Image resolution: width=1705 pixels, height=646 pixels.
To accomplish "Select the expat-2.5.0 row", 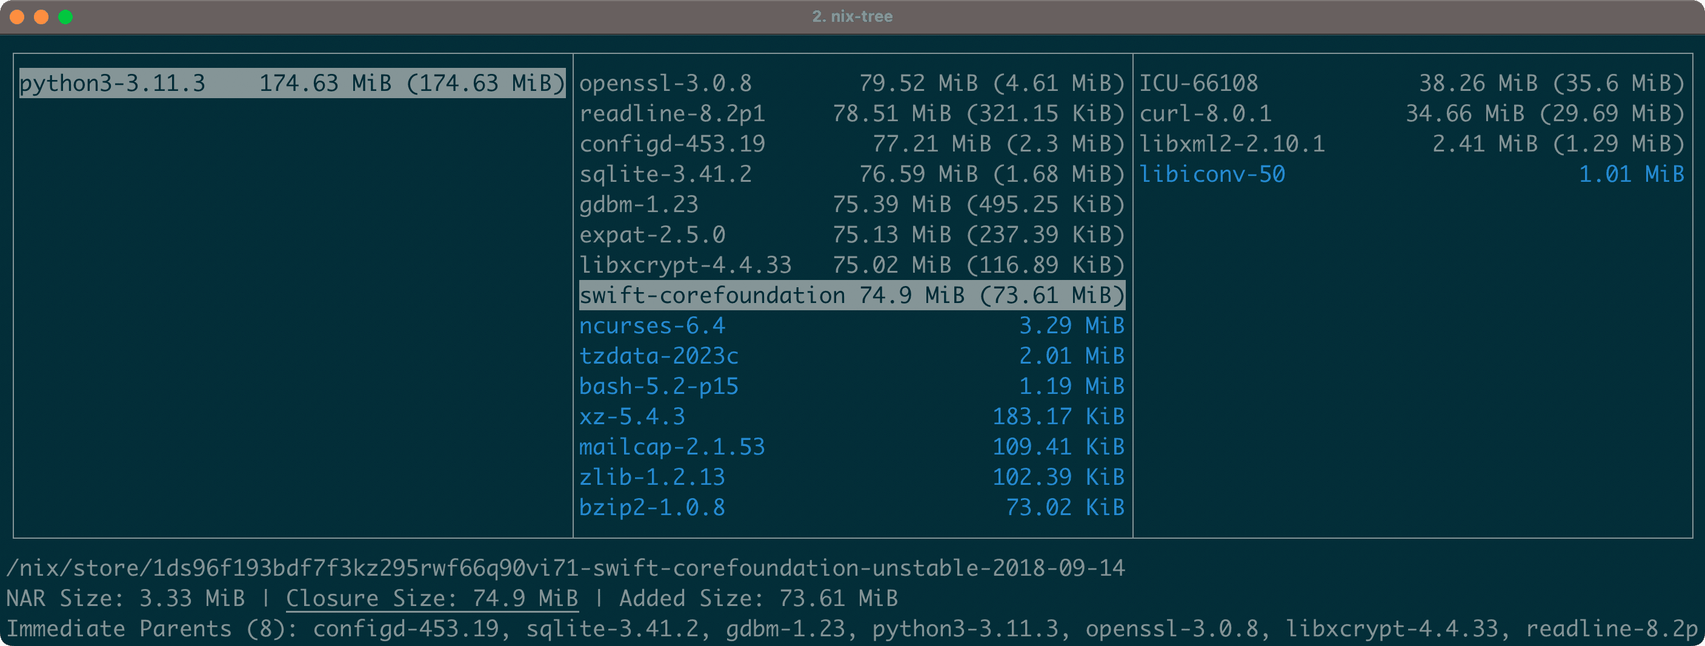I will click(x=851, y=235).
